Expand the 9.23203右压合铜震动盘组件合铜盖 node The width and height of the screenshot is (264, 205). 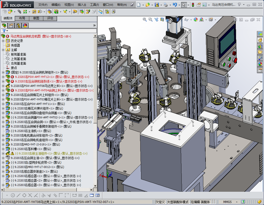(x=3, y=113)
